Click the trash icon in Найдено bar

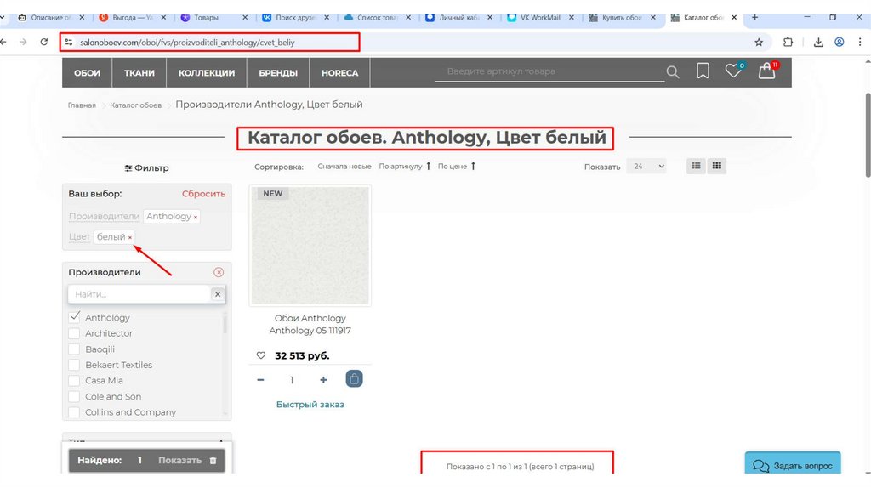coord(213,460)
